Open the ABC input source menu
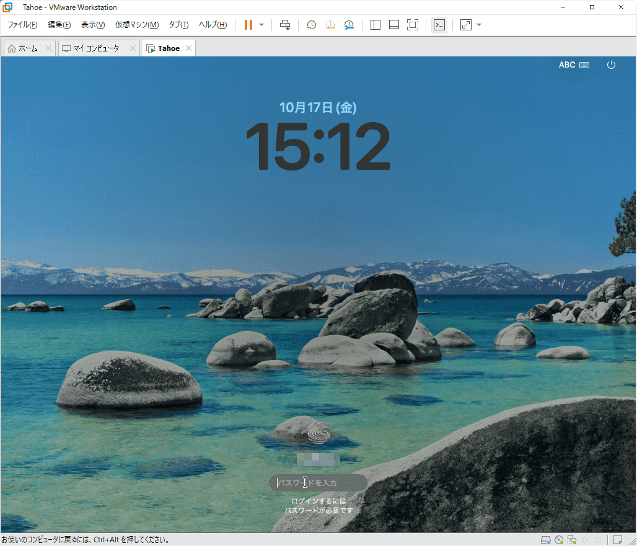The width and height of the screenshot is (637, 546). 574,64
